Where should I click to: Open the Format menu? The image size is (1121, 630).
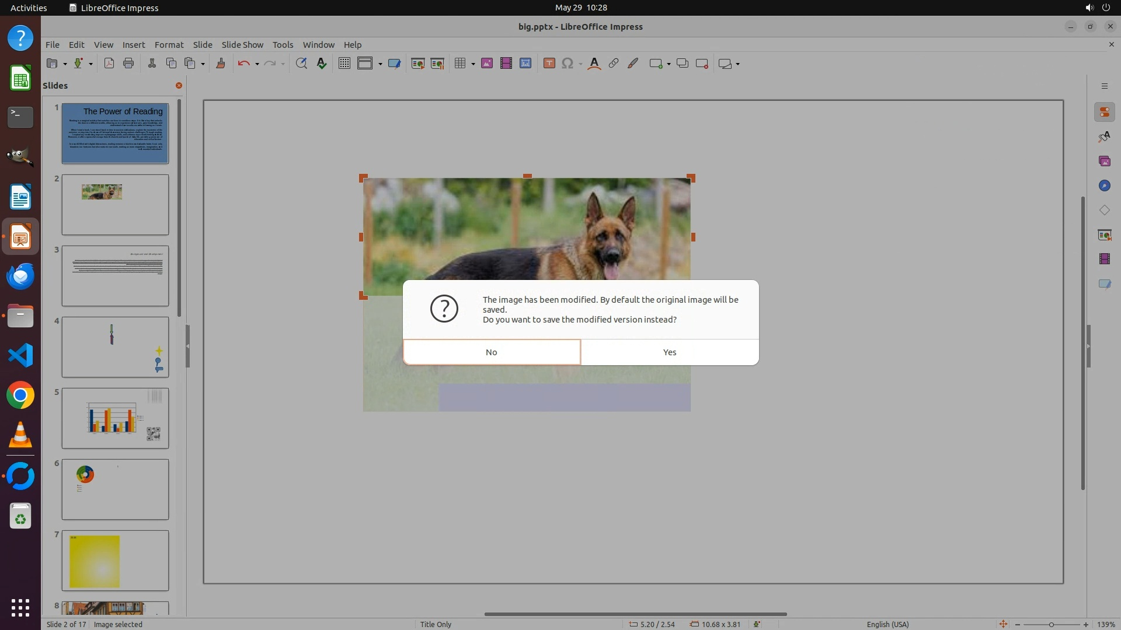(x=169, y=44)
